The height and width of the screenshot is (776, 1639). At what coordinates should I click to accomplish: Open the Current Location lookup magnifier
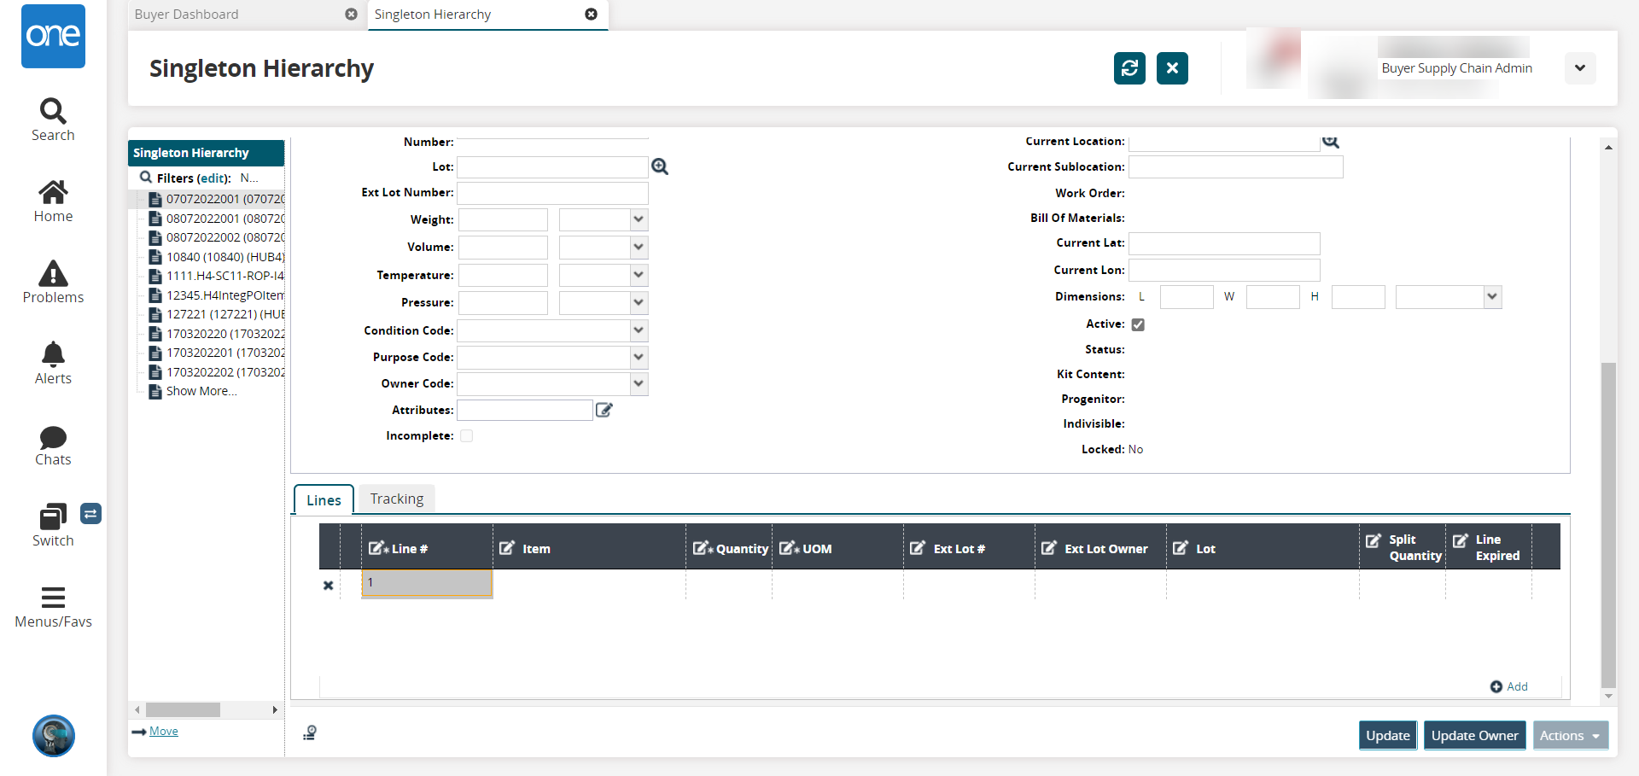(1330, 142)
